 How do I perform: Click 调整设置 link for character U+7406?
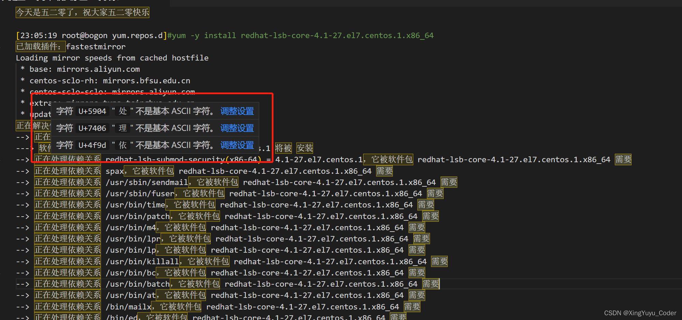pyautogui.click(x=237, y=128)
